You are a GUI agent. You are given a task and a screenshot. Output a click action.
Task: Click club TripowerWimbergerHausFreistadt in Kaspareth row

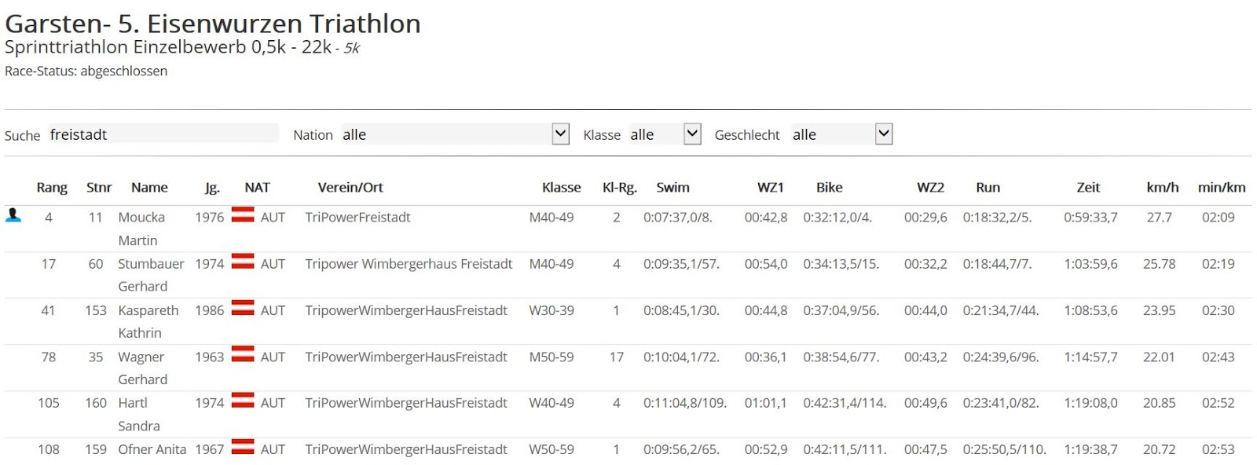click(406, 310)
